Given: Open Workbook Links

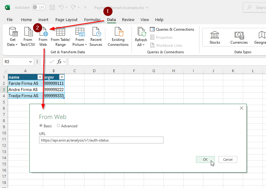Looking at the screenshot, I should coord(166,46).
